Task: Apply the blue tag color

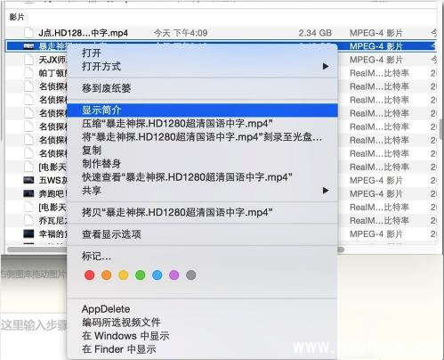Action: [x=157, y=275]
